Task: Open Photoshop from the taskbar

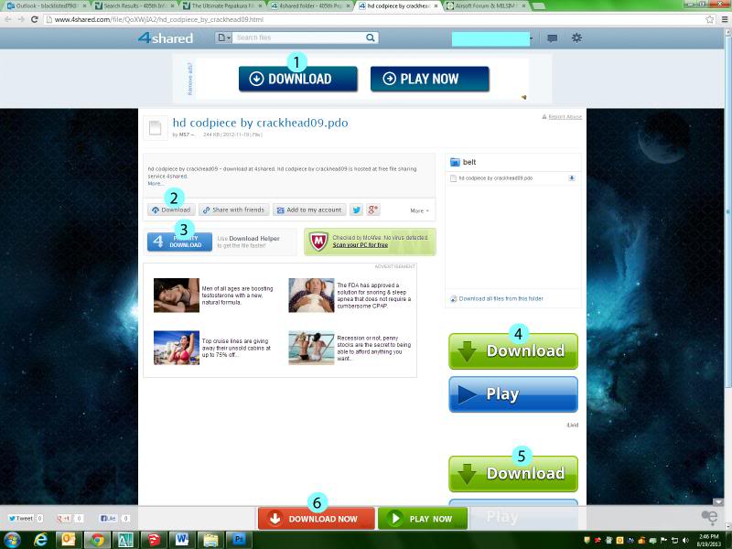Action: (x=239, y=540)
